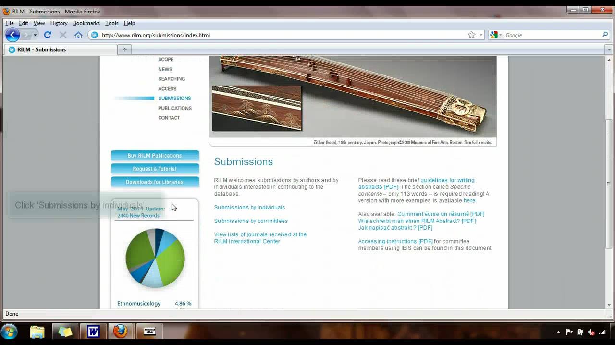
Task: Click the Request a Tutorial button
Action: 155,169
